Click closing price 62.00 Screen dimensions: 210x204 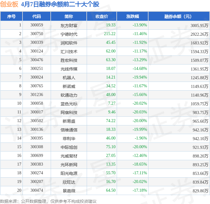click(x=111, y=51)
